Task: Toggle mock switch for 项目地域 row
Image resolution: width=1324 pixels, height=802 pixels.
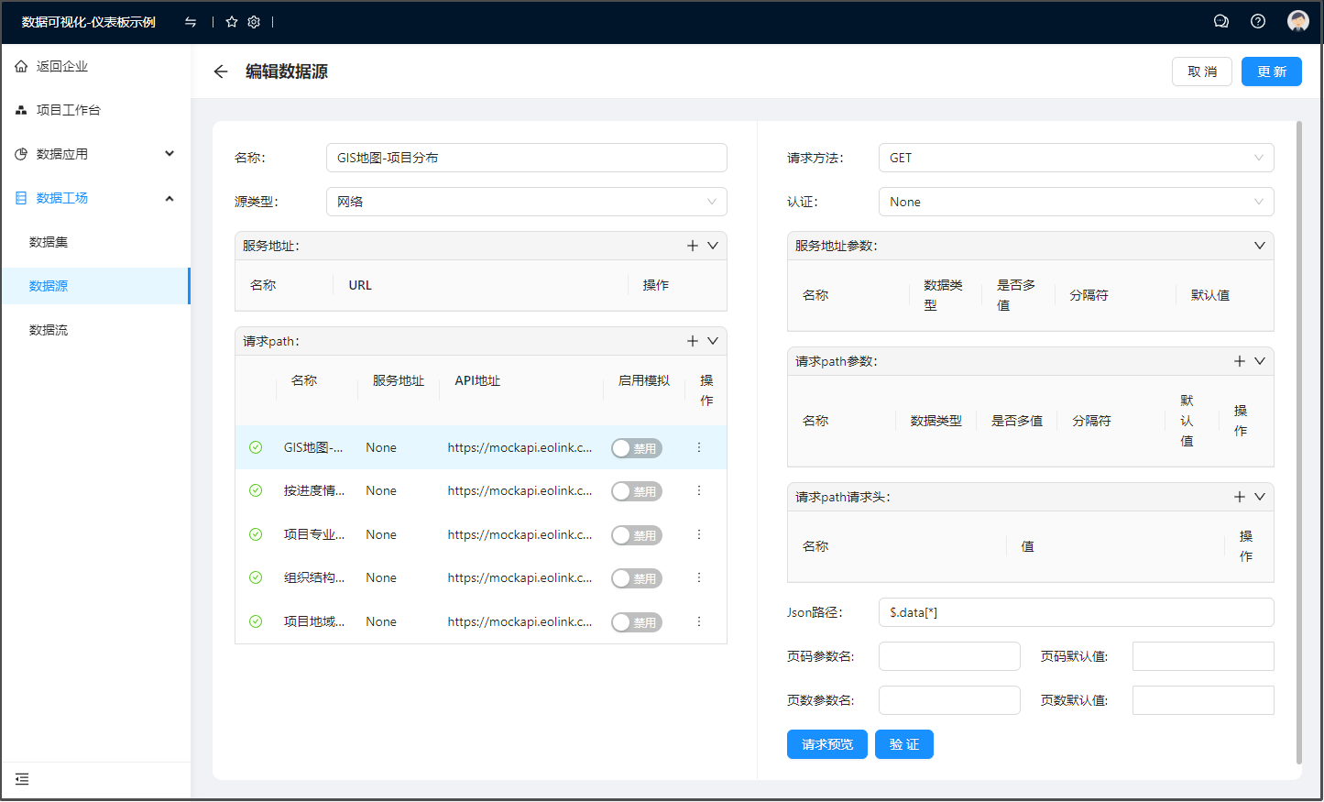Action: click(637, 622)
